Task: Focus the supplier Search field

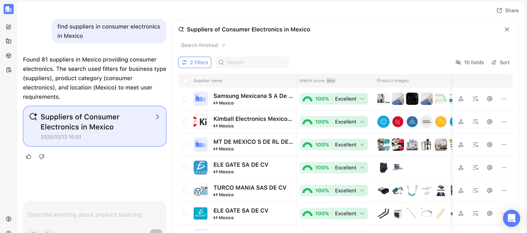Action: point(252,62)
